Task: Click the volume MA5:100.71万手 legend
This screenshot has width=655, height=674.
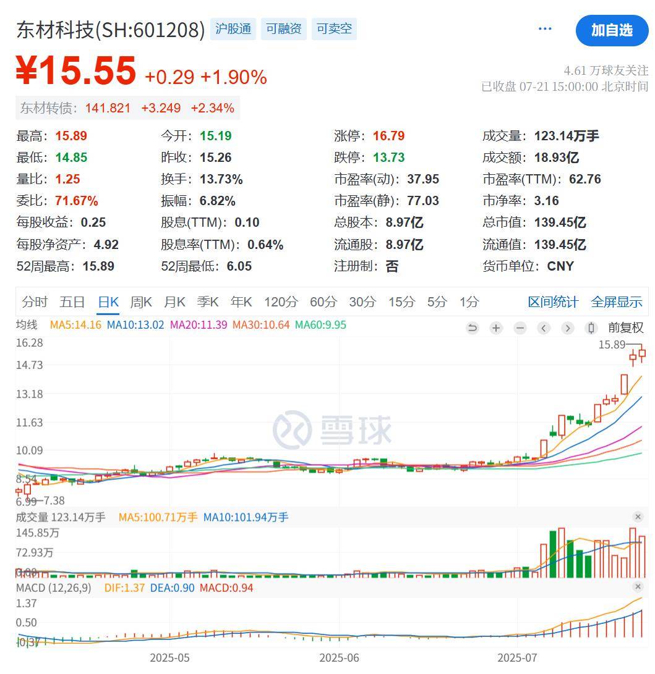Action: (158, 517)
